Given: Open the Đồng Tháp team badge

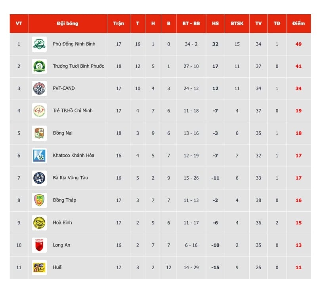Looking at the screenshot, I should click(39, 200).
